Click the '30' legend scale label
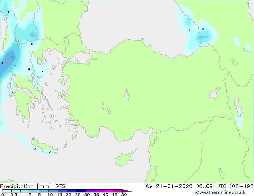The width and height of the screenshot is (254, 196). pyautogui.click(x=87, y=194)
